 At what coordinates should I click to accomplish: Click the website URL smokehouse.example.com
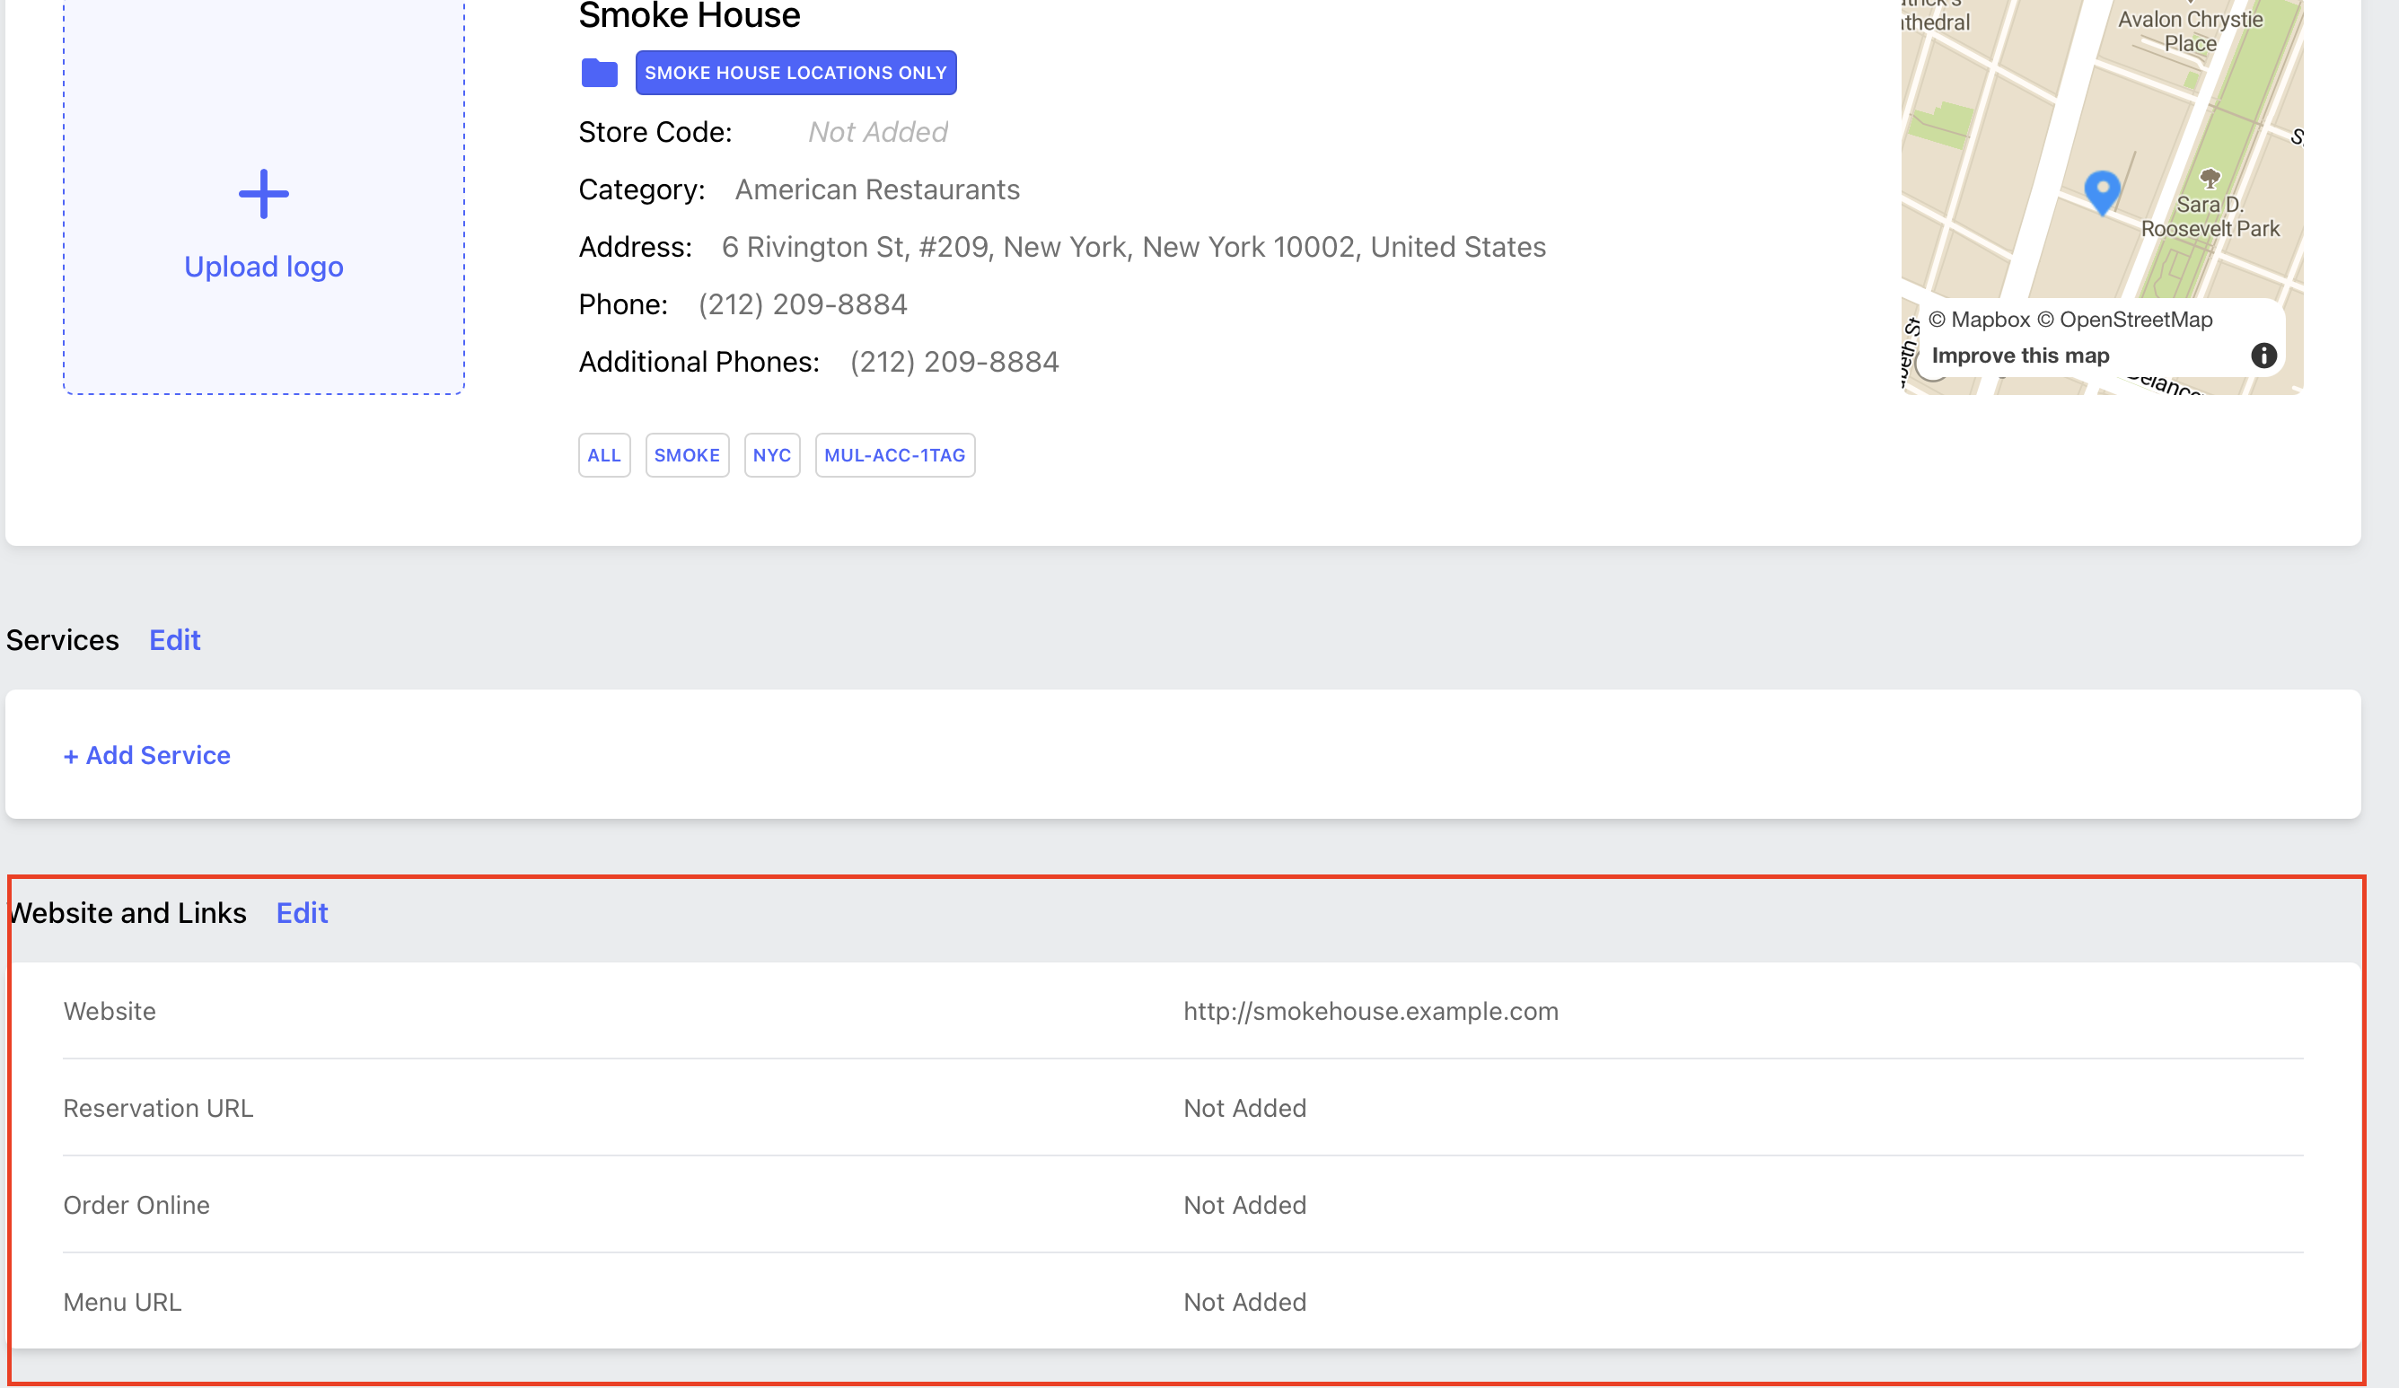1371,1011
